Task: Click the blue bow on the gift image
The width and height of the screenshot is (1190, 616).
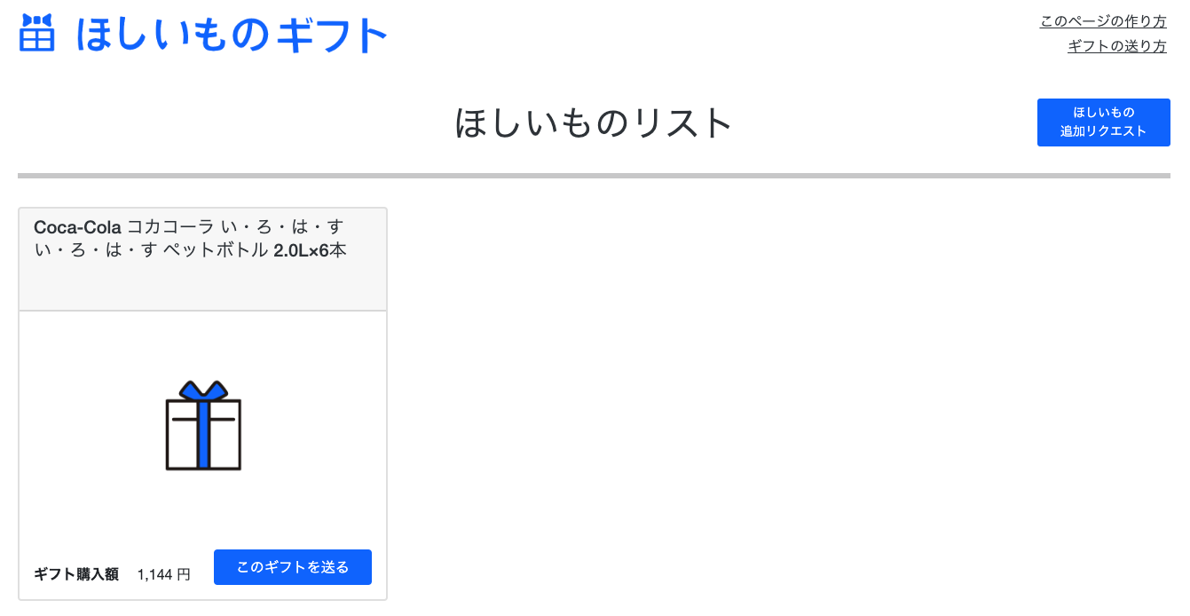Action: tap(203, 391)
